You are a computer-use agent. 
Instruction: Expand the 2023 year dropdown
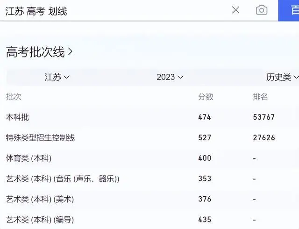click(170, 77)
